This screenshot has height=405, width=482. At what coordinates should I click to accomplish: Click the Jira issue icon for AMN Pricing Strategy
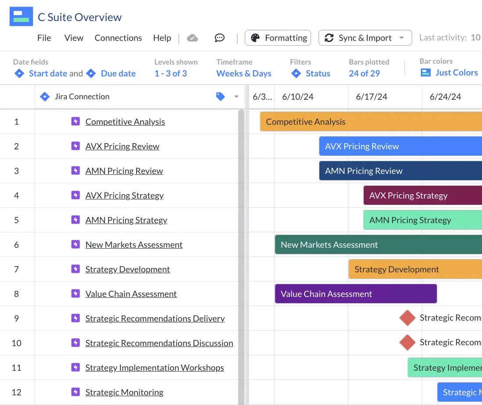(76, 220)
